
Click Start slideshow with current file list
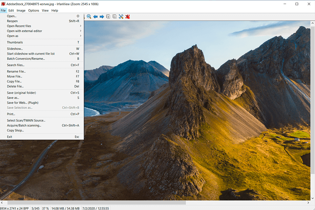point(31,54)
